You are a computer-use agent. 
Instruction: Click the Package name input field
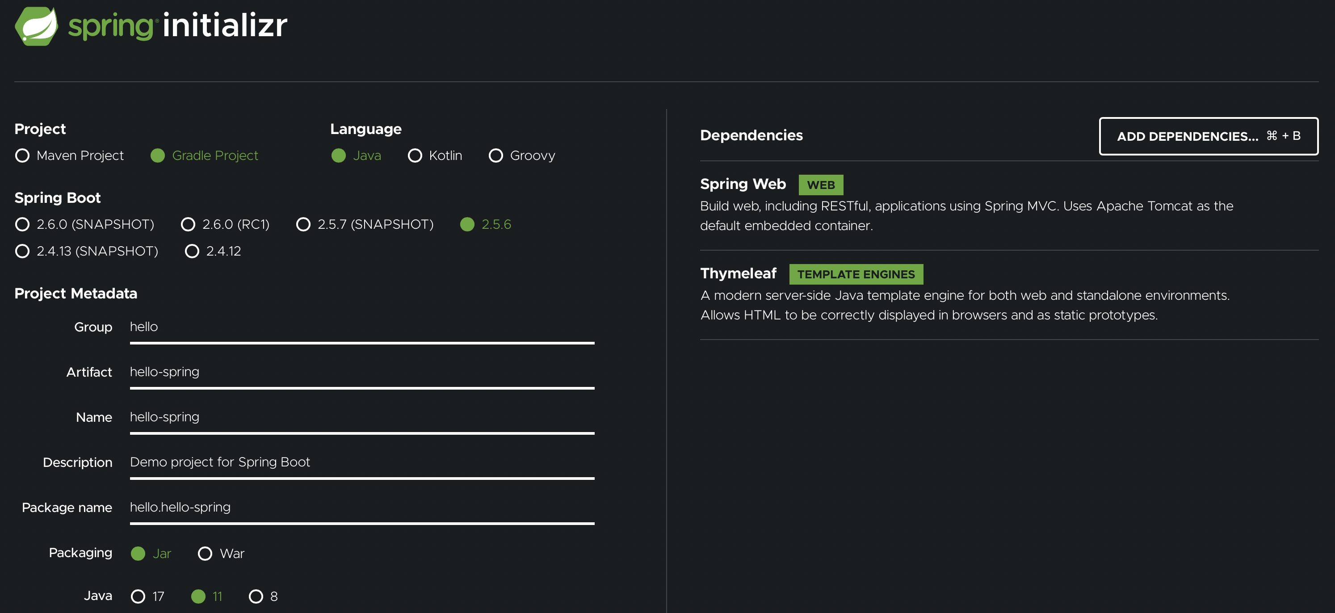point(362,507)
